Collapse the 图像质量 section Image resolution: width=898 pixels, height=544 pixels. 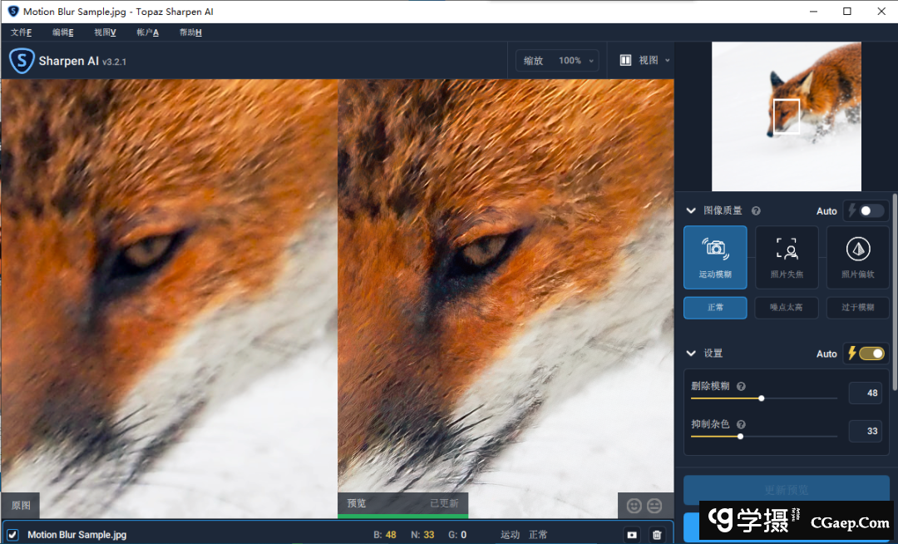(x=691, y=211)
